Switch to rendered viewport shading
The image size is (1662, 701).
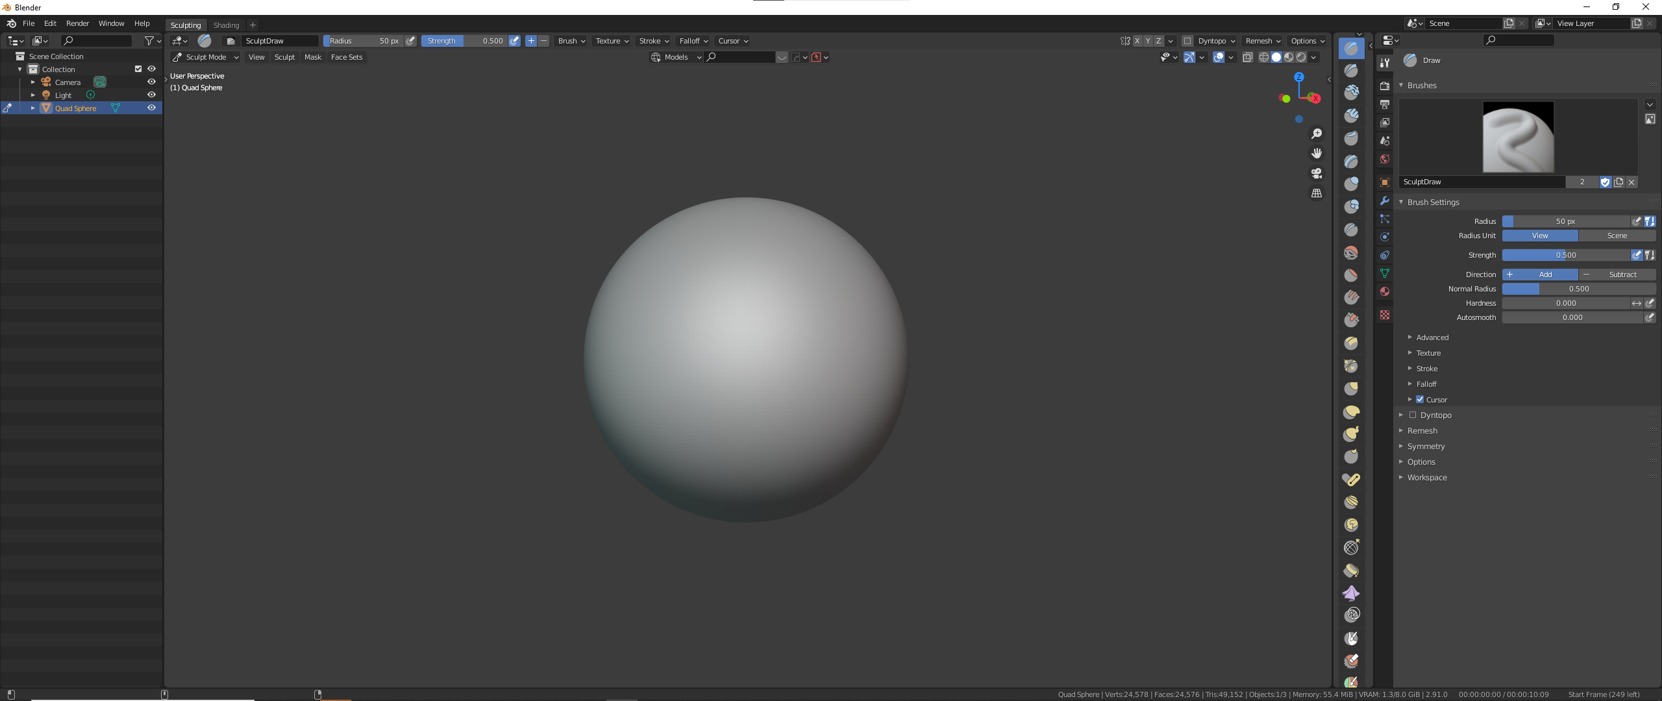point(1301,57)
